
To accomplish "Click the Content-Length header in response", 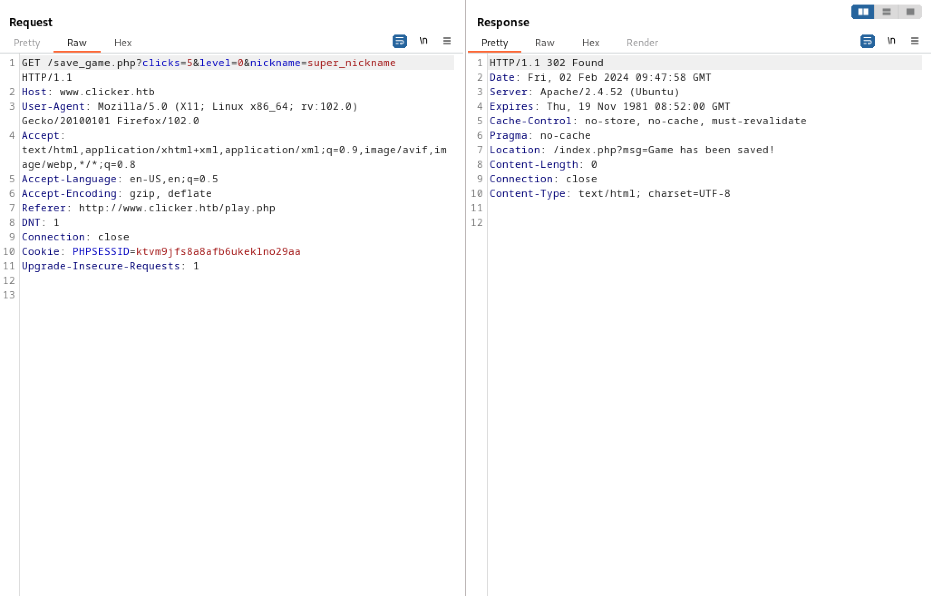I will (543, 164).
